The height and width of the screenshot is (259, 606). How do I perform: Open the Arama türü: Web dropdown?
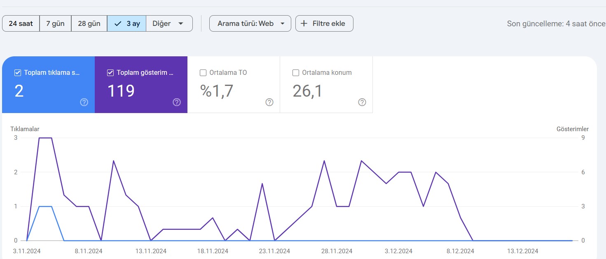tap(250, 23)
